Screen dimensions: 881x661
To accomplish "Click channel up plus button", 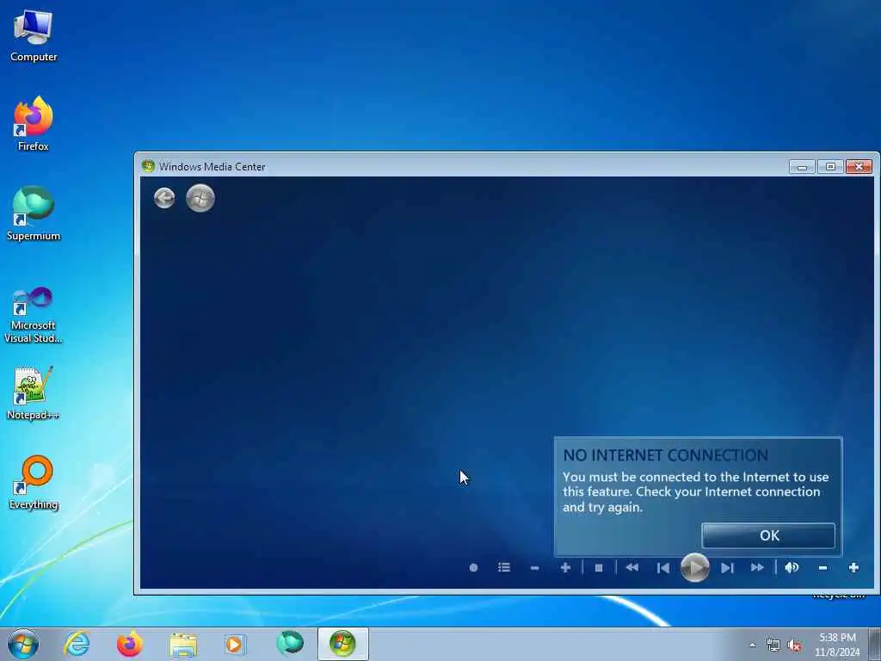I will click(566, 568).
